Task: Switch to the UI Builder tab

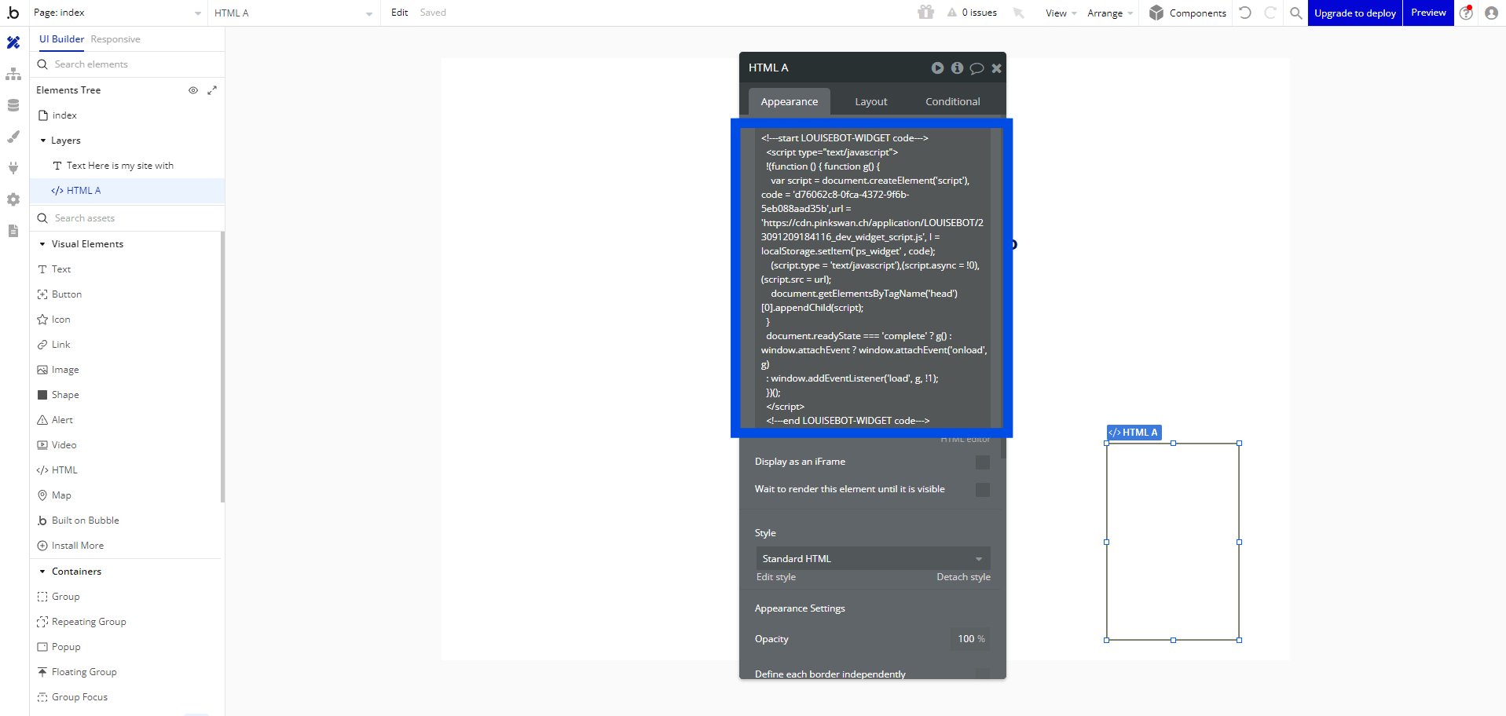Action: tap(61, 39)
